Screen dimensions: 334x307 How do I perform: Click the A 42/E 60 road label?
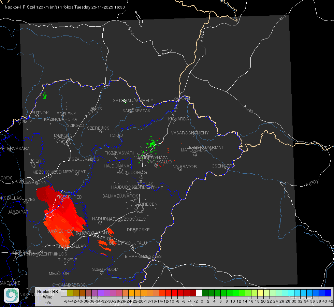(x=102, y=237)
